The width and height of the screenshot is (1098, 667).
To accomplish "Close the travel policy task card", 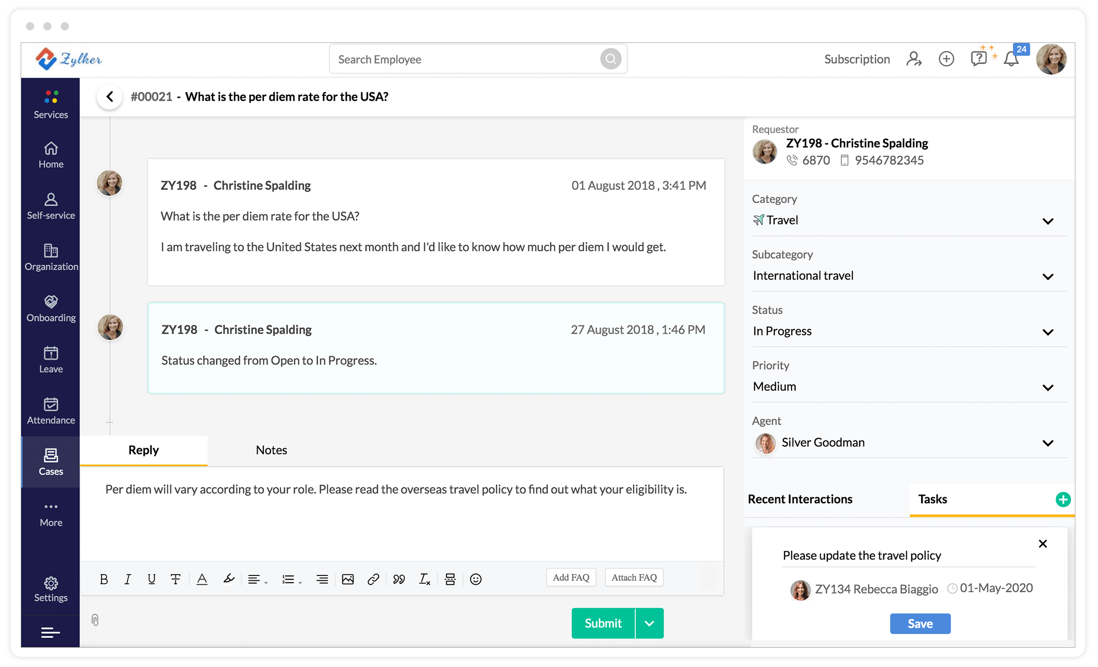I will (x=1043, y=544).
